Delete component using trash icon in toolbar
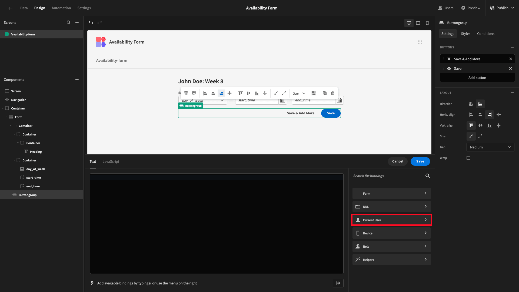Viewport: 519px width, 292px height. point(332,93)
